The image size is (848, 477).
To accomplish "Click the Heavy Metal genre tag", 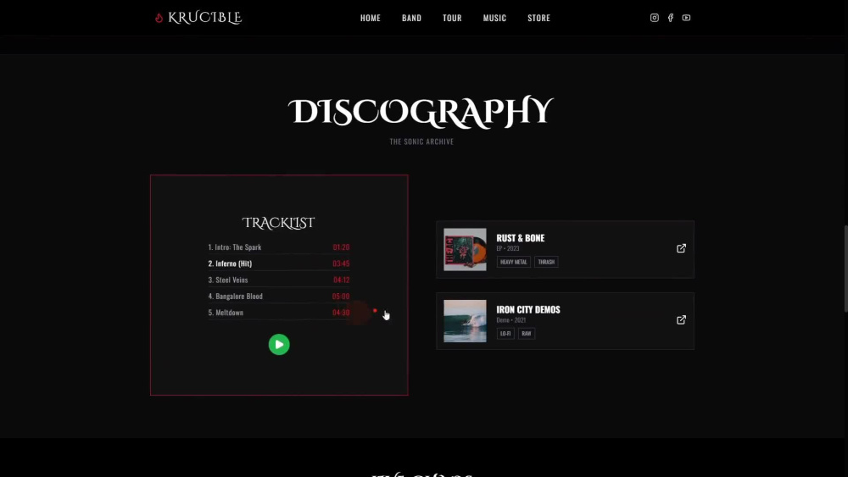I will tap(514, 262).
